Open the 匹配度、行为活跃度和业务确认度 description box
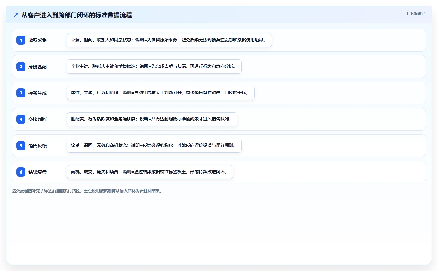Screen dimensions: 438x271 coord(152,119)
